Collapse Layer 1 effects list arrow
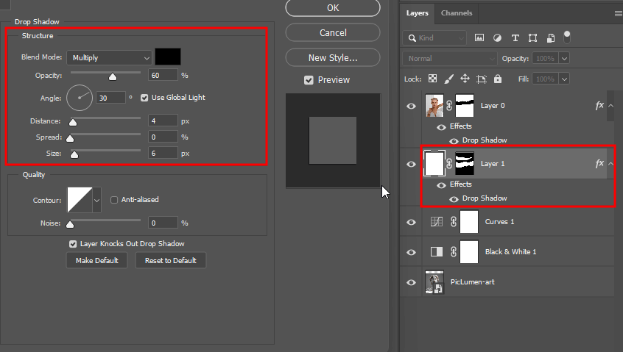The image size is (623, 352). coord(611,164)
